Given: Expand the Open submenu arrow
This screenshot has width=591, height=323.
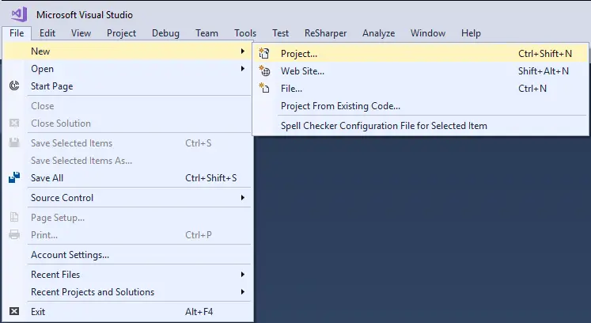Looking at the screenshot, I should 243,68.
